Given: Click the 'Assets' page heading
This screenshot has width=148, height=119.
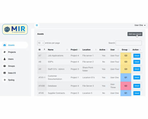Looking at the screenshot, I should [x=40, y=34].
